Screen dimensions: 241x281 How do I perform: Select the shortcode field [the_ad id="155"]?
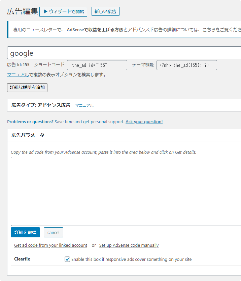tap(97, 65)
